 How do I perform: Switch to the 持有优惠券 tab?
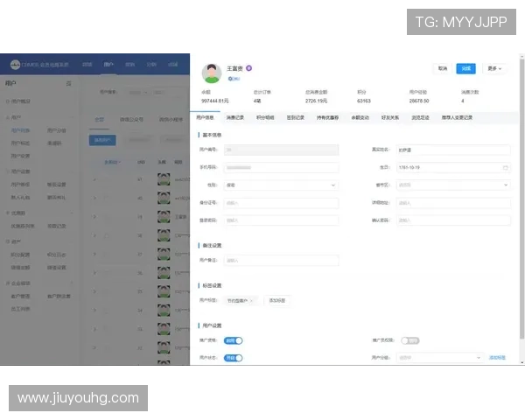[328, 117]
